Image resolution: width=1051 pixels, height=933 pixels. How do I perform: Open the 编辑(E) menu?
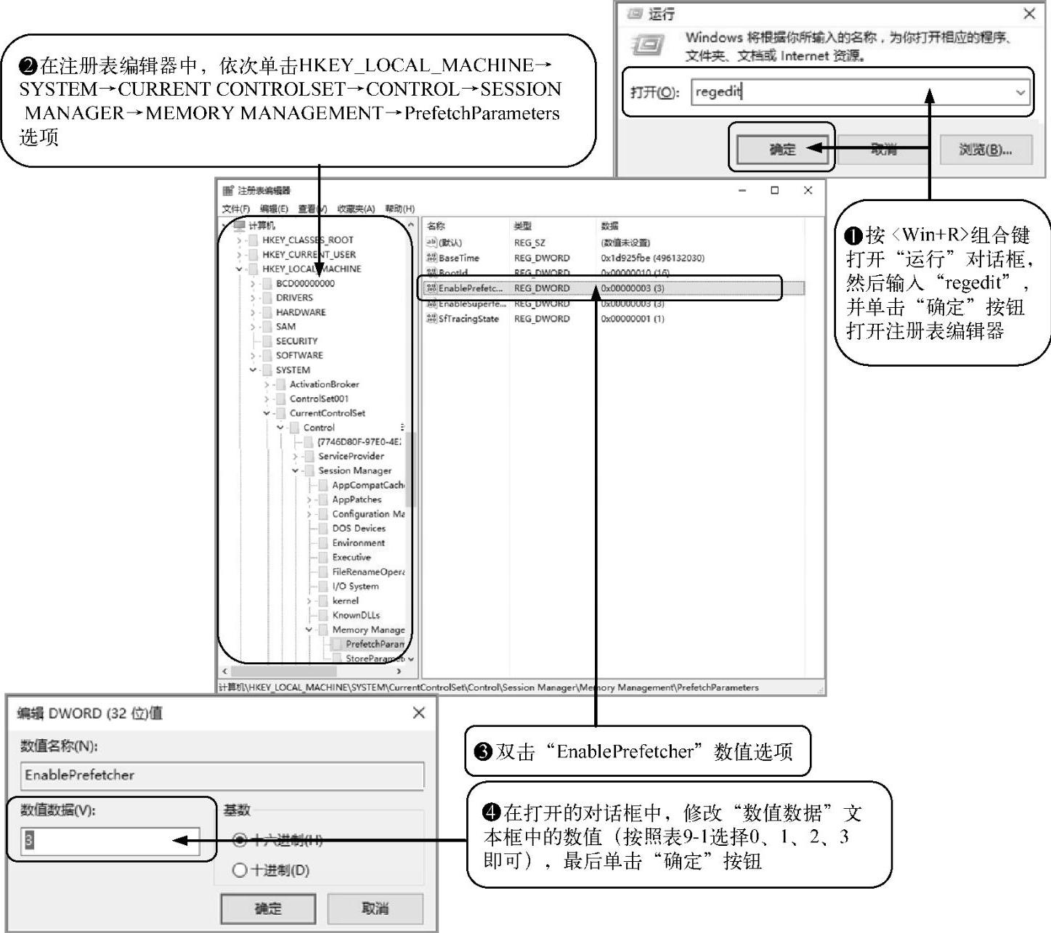[274, 209]
